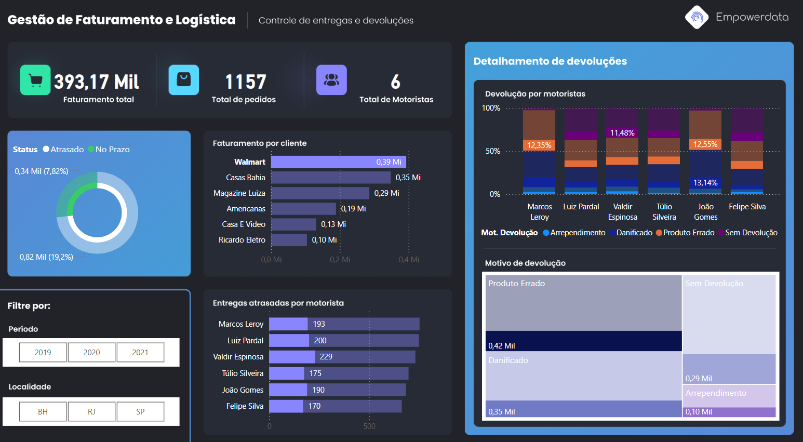
Task: Select the No Prazo legend marker
Action: point(91,149)
